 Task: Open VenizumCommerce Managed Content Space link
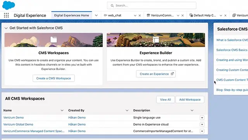coord(34,131)
